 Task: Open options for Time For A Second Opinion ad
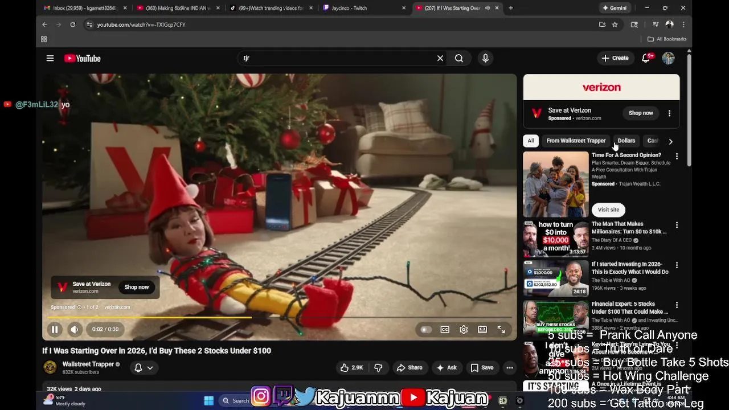[x=677, y=156]
